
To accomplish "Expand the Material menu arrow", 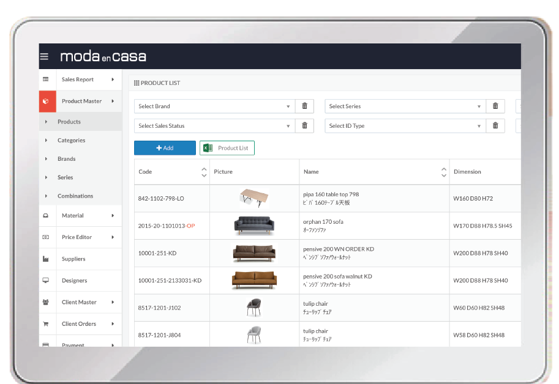I will [113, 216].
